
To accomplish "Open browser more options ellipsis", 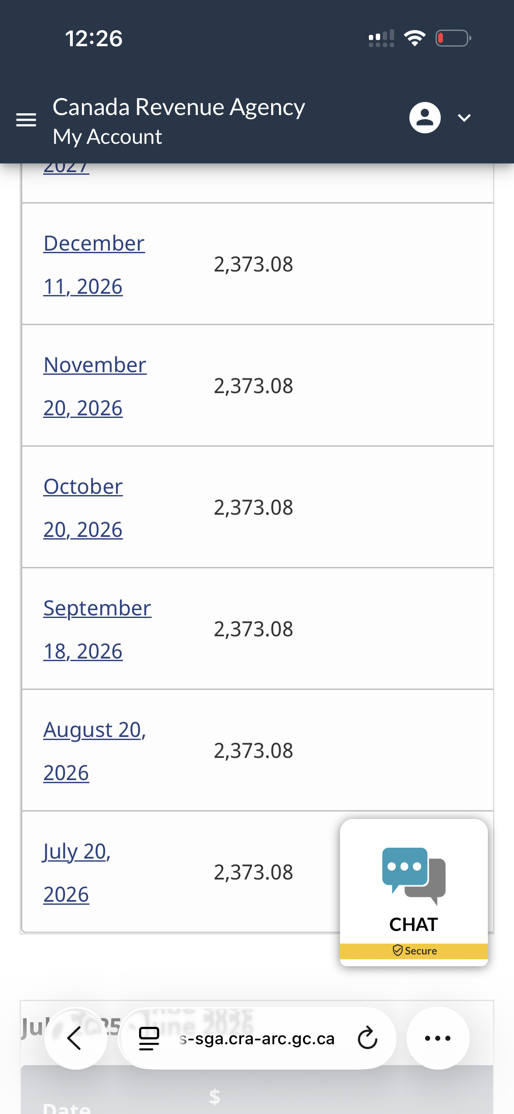I will tap(438, 1038).
